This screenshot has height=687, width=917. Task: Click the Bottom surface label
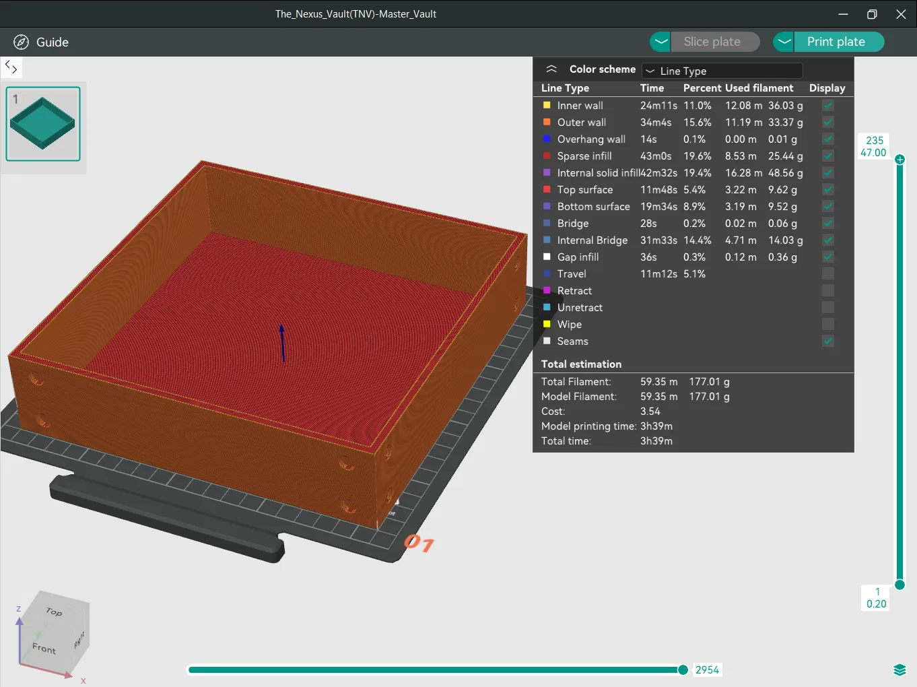pos(593,207)
